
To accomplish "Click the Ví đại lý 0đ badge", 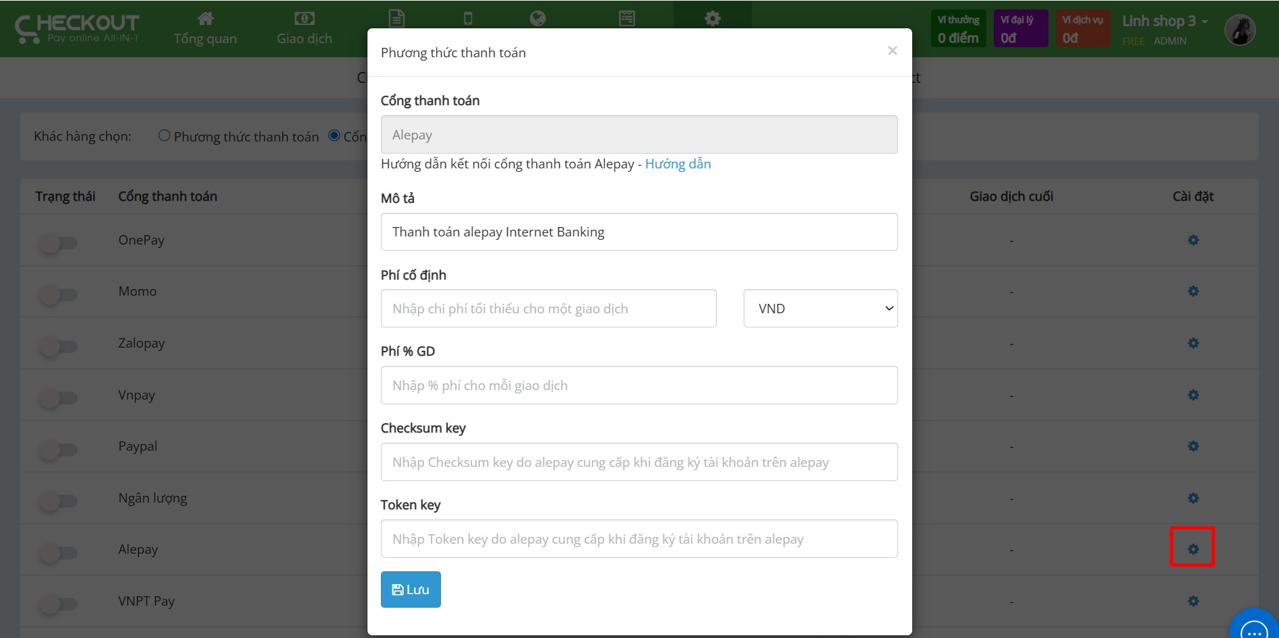I will (1020, 28).
